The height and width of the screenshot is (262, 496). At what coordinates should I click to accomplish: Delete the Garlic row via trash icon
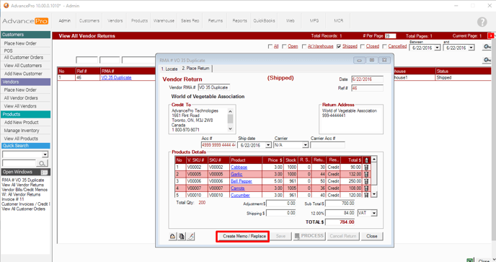[x=366, y=174]
